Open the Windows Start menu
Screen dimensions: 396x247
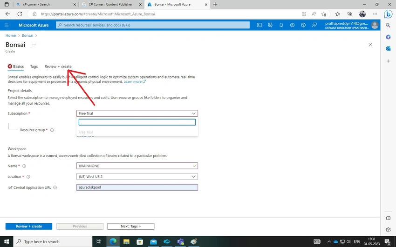(7, 241)
